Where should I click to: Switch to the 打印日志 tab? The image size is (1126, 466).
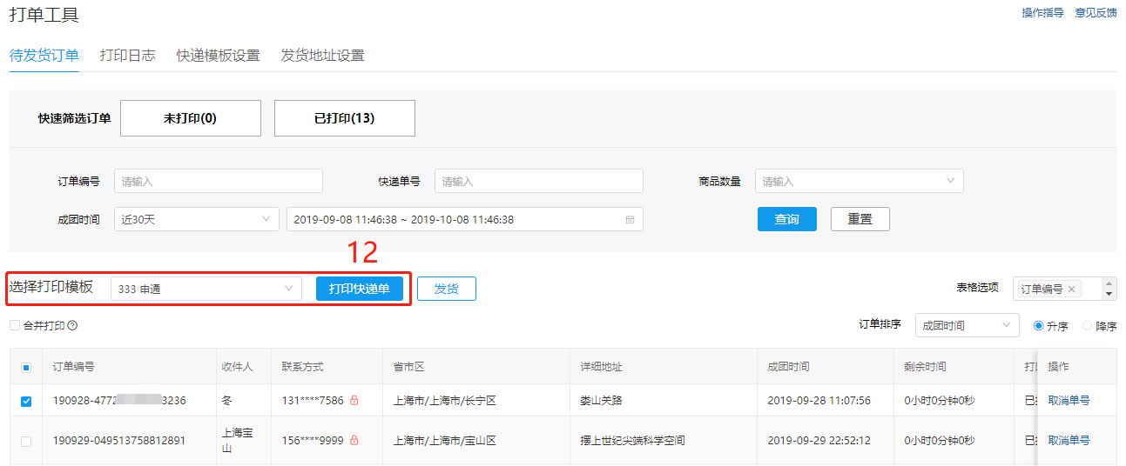[127, 56]
